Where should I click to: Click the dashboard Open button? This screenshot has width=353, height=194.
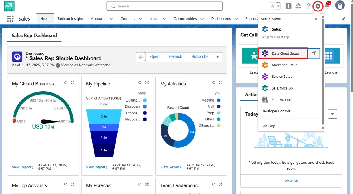(x=155, y=57)
